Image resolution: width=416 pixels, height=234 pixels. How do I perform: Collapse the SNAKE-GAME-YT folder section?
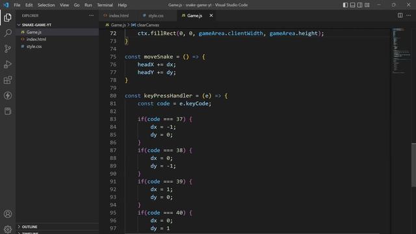click(57, 25)
